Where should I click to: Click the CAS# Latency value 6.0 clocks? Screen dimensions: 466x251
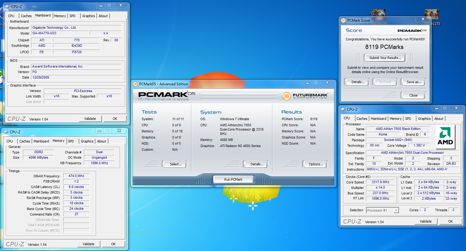pos(76,187)
